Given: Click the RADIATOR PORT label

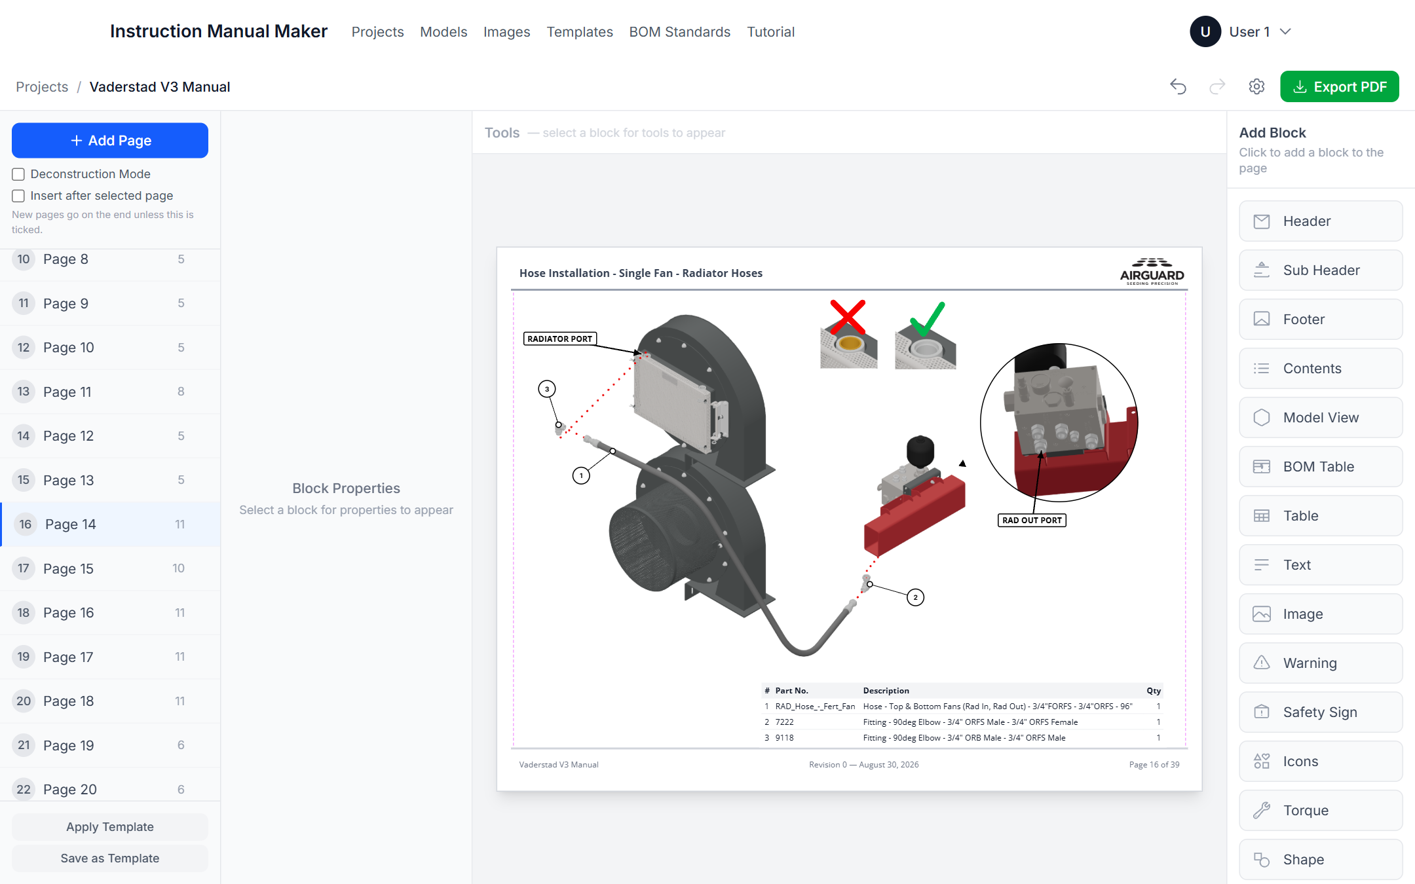Looking at the screenshot, I should [560, 339].
